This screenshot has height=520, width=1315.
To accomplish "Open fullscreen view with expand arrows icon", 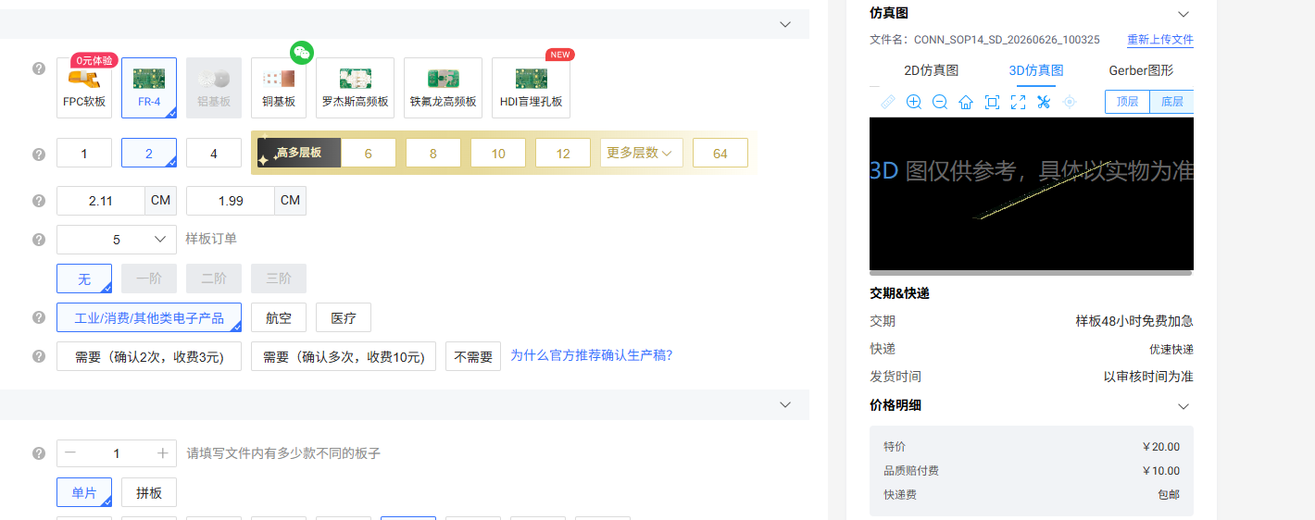I will pos(1018,102).
